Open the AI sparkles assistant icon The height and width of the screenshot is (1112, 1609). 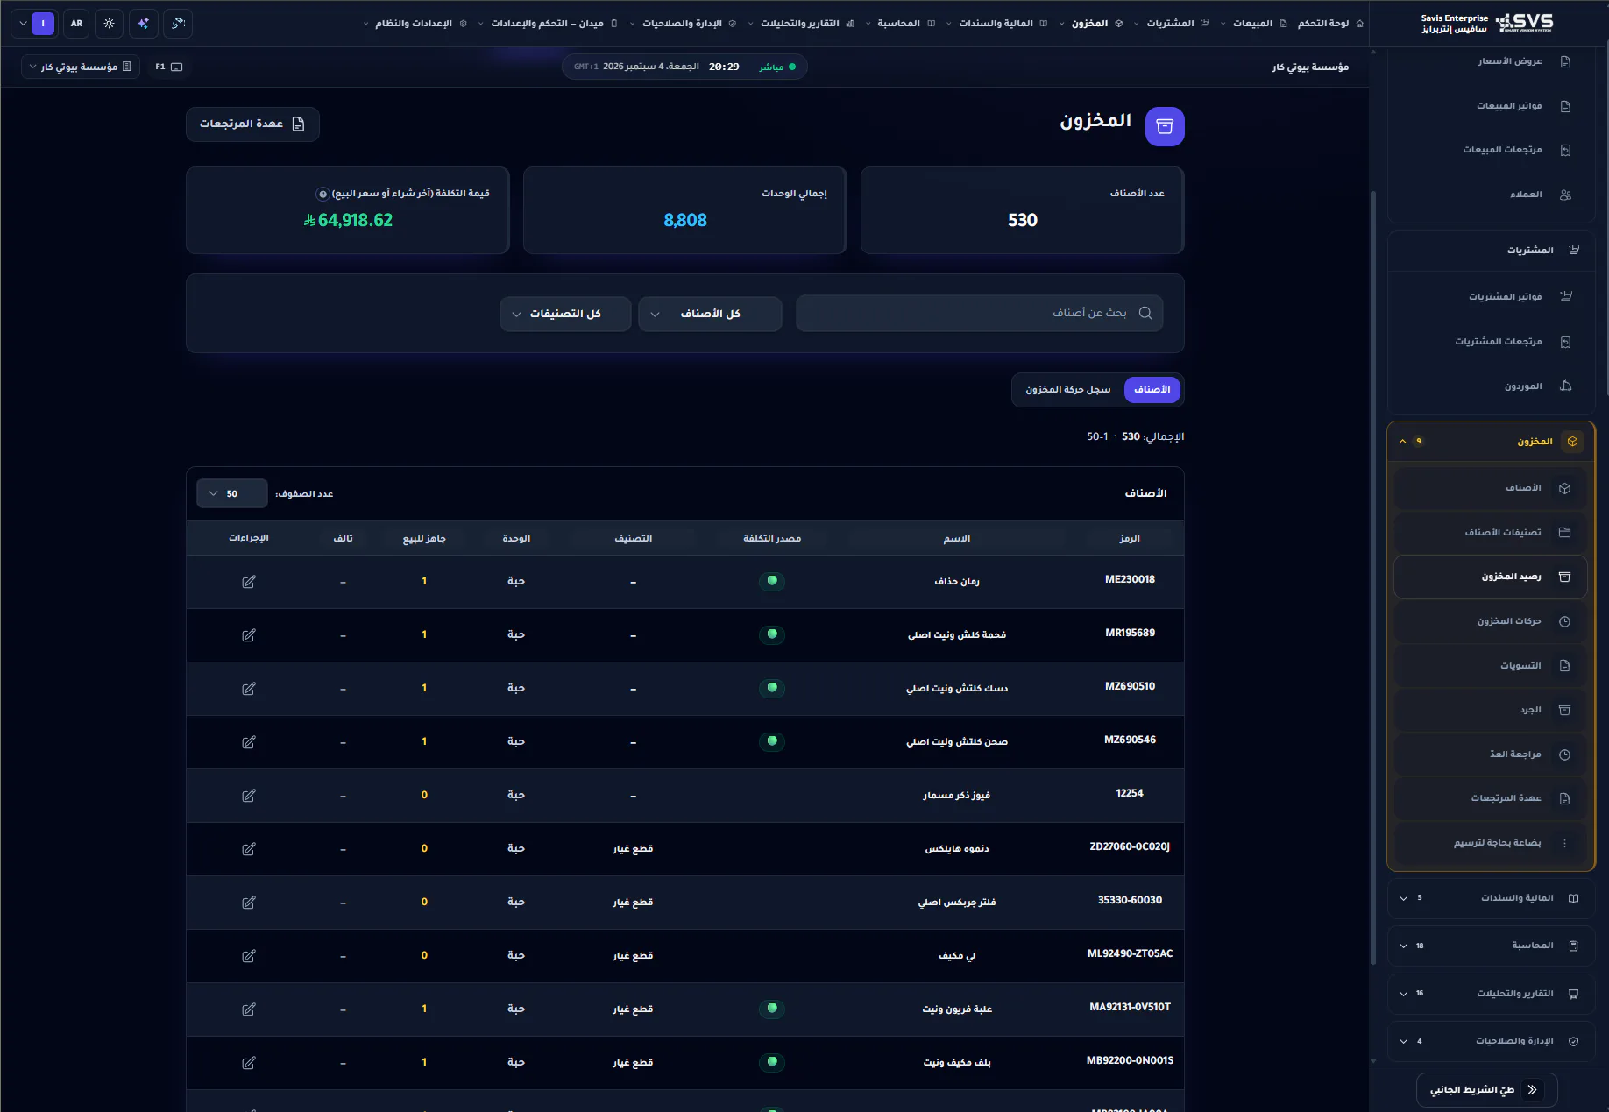click(x=144, y=24)
